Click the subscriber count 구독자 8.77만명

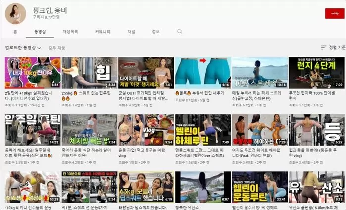tap(47, 17)
